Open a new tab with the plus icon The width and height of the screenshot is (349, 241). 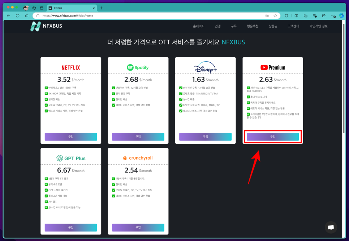(101, 8)
